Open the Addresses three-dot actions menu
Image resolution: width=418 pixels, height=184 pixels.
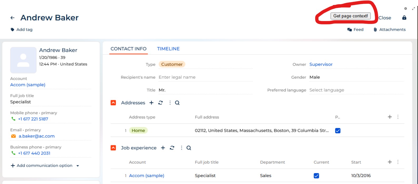tap(170, 103)
